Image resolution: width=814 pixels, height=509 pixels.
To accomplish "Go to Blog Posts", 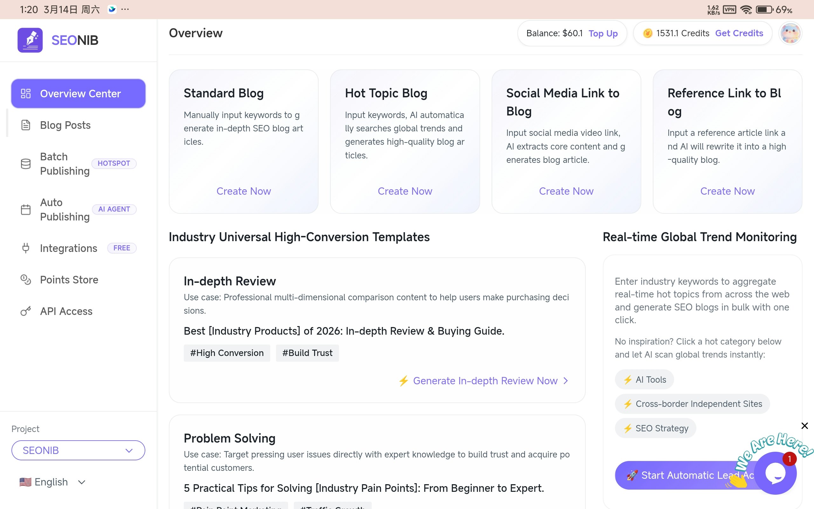I will point(65,125).
